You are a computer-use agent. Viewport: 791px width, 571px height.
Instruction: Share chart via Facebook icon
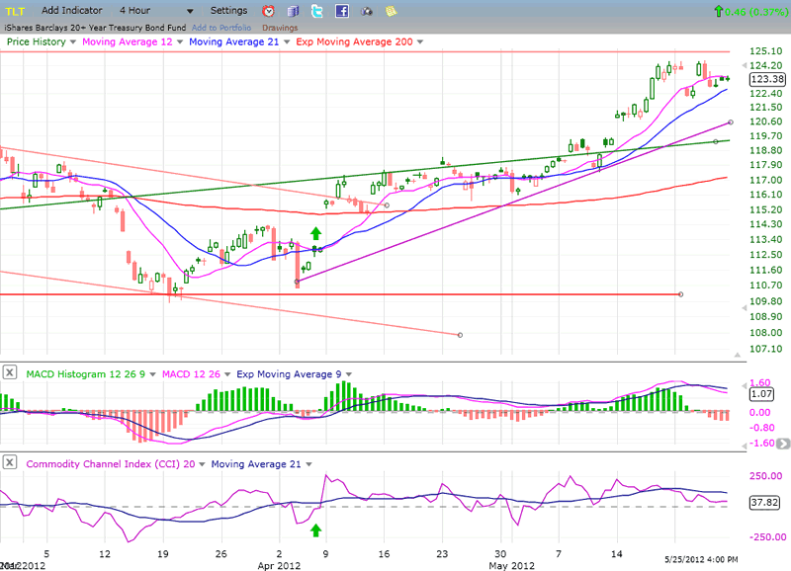pyautogui.click(x=342, y=11)
